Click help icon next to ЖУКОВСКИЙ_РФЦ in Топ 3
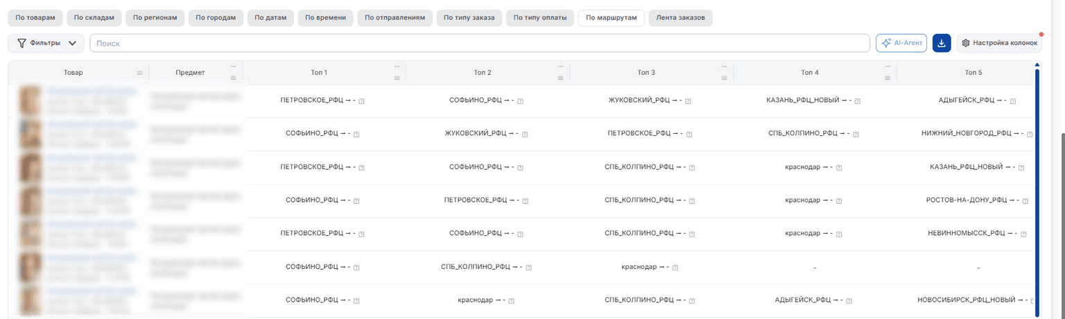This screenshot has height=319, width=1065. coord(689,101)
